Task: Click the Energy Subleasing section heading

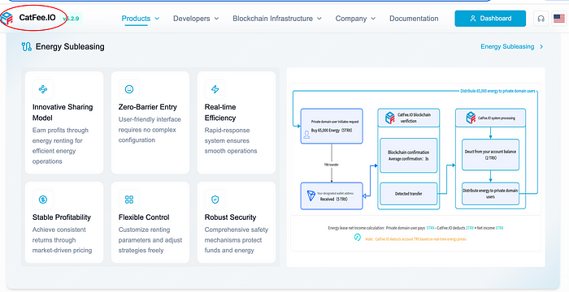Action: [70, 47]
